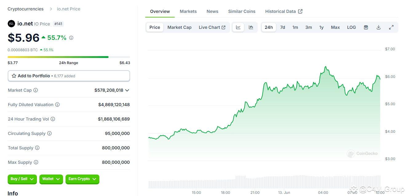Click the download chart data icon
The image size is (407, 196).
(379, 27)
